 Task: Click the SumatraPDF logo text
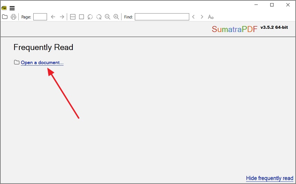point(234,29)
